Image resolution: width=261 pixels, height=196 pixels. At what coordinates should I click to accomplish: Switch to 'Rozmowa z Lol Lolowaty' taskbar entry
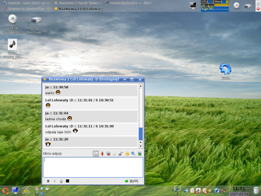coord(79,9)
